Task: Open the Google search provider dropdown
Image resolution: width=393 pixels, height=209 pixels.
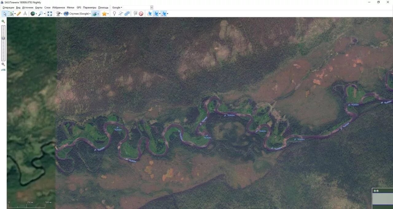Action: coord(117,7)
